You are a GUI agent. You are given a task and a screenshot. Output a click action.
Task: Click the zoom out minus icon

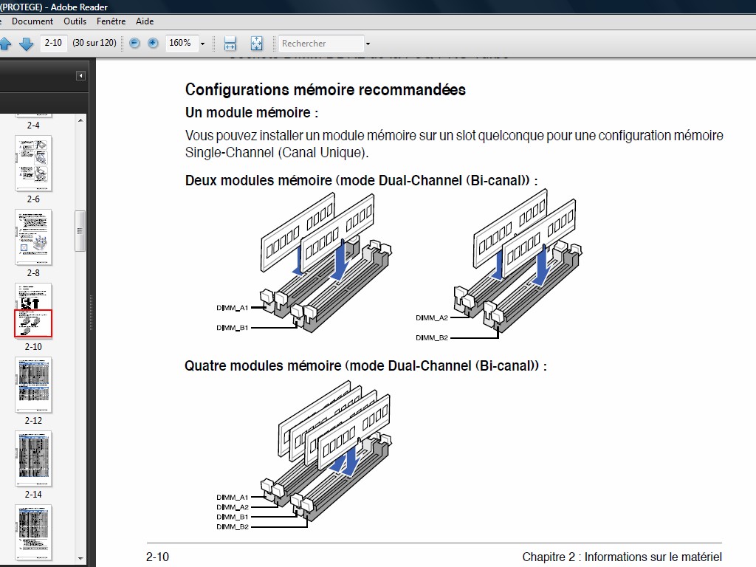coord(134,43)
